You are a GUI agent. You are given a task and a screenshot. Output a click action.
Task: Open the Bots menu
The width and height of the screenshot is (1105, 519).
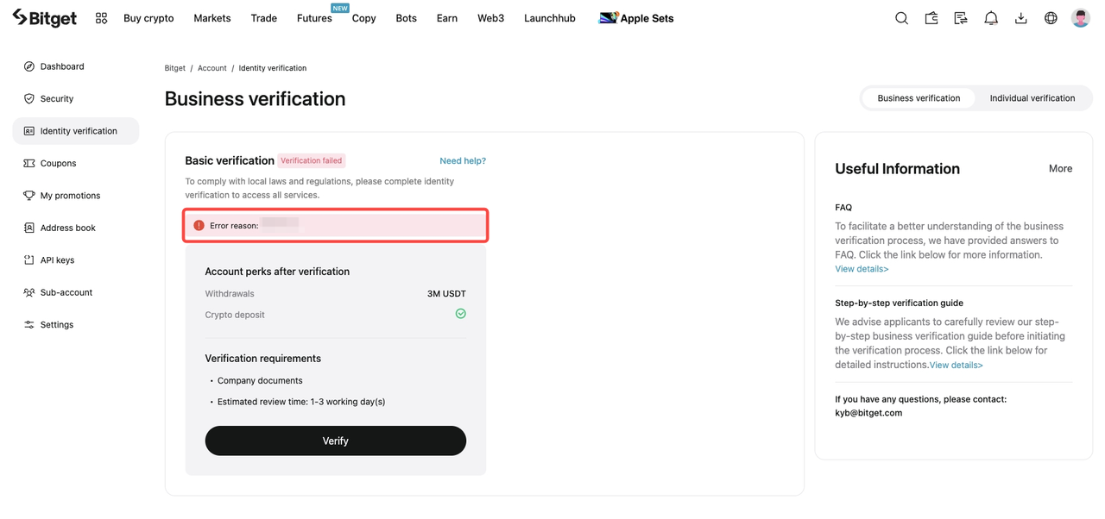407,18
